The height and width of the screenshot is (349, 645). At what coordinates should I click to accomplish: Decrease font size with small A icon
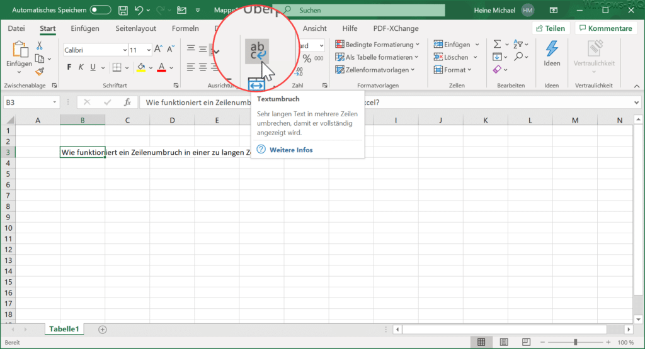tap(171, 49)
